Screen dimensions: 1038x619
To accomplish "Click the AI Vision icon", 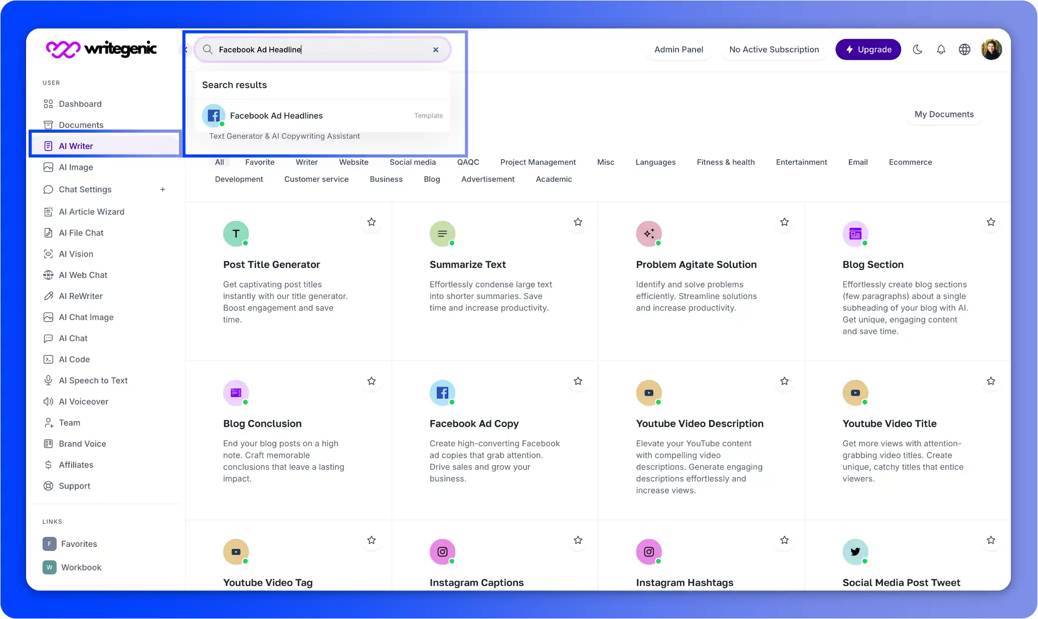I will [x=48, y=254].
